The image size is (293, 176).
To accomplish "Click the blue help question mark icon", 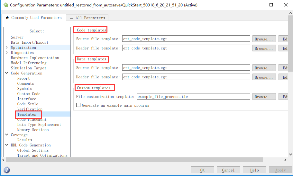I will click(7, 170).
